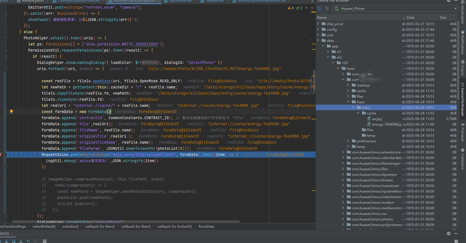
Task: Hide the Device File Browser panel
Action: (x=456, y=1)
